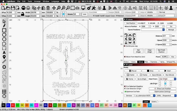This screenshot has height=111, width=177.
Task: Open device settings wrench-screwdriver icon
Action: coord(94,8)
